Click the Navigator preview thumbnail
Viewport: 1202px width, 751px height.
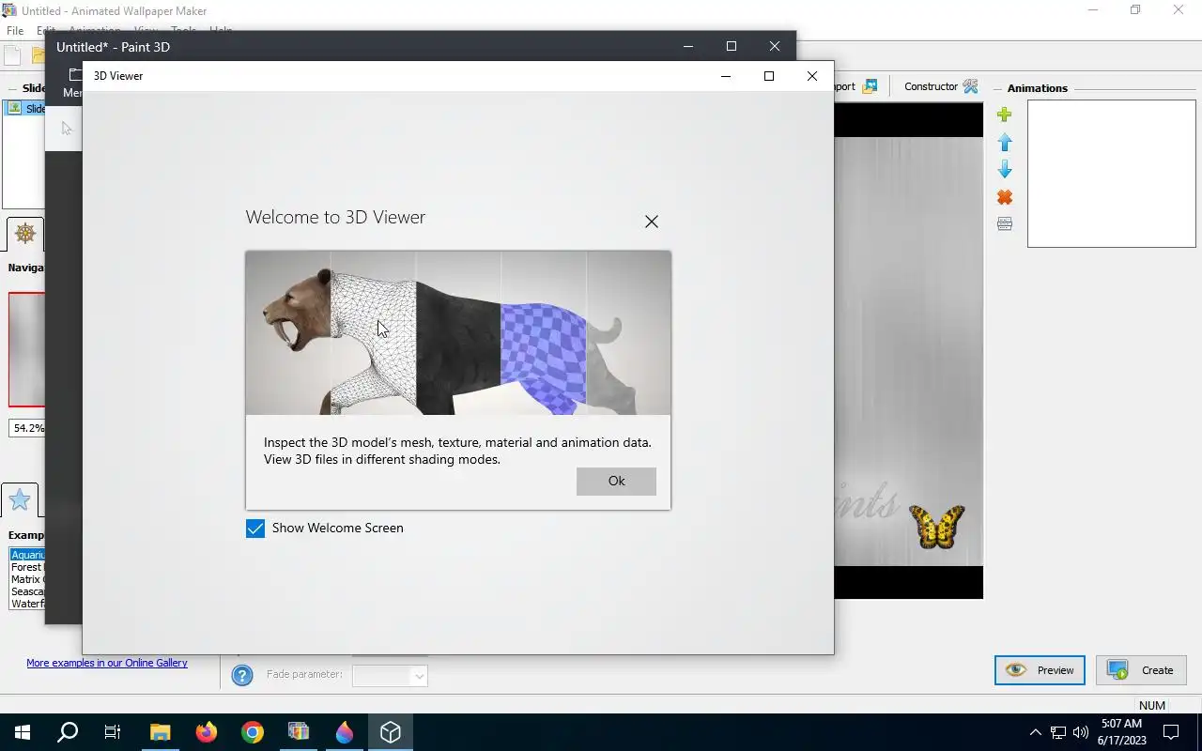pos(26,349)
